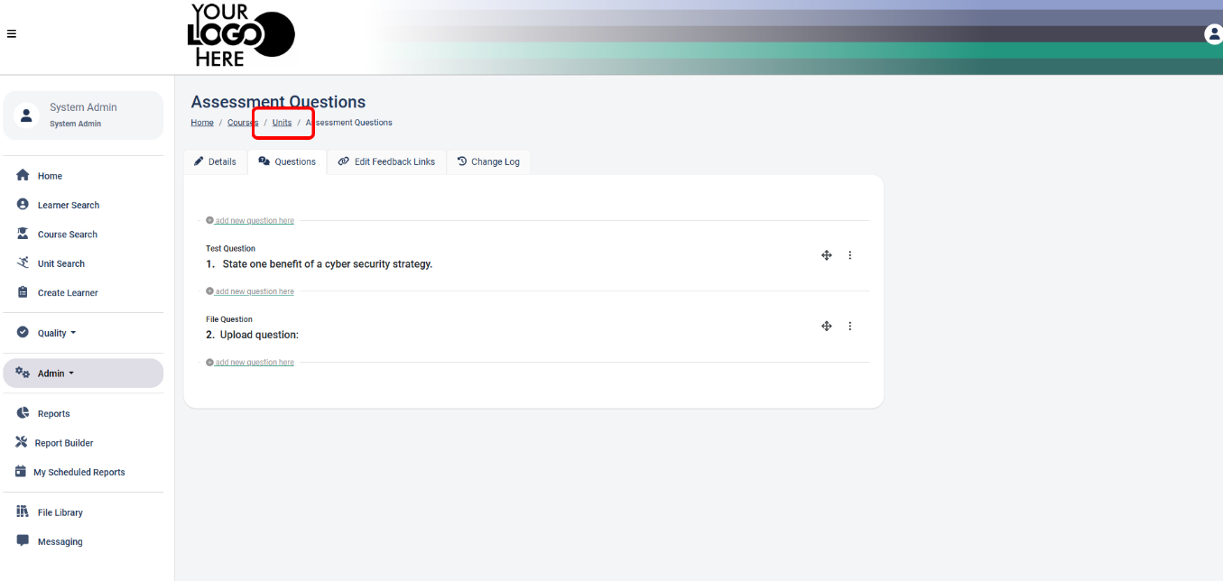Click move handle for cyber security question
This screenshot has width=1223, height=581.
826,255
